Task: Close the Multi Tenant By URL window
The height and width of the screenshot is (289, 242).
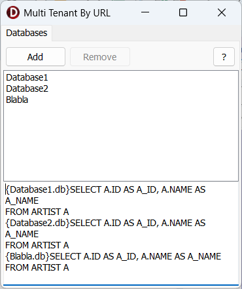Action: [x=222, y=12]
